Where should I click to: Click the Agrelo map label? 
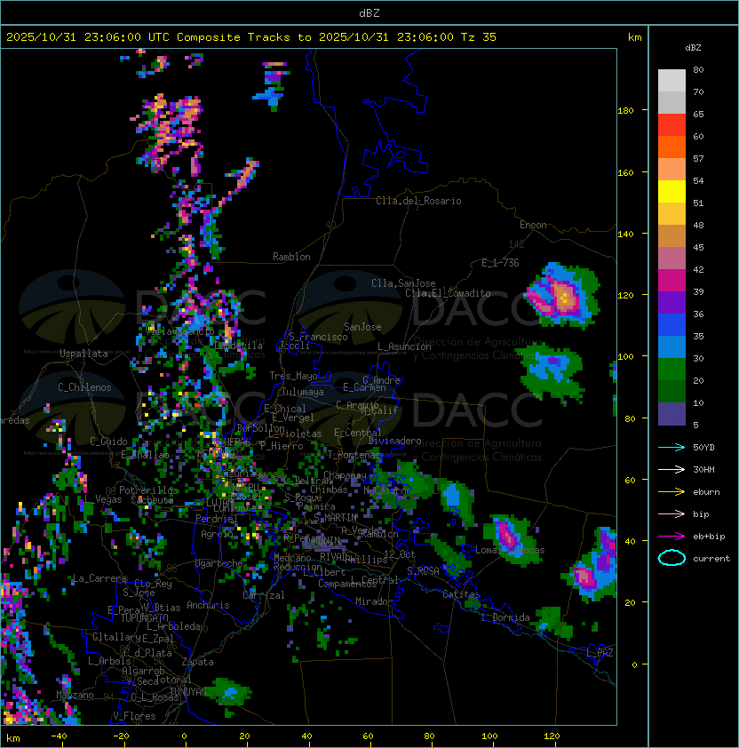tap(217, 534)
